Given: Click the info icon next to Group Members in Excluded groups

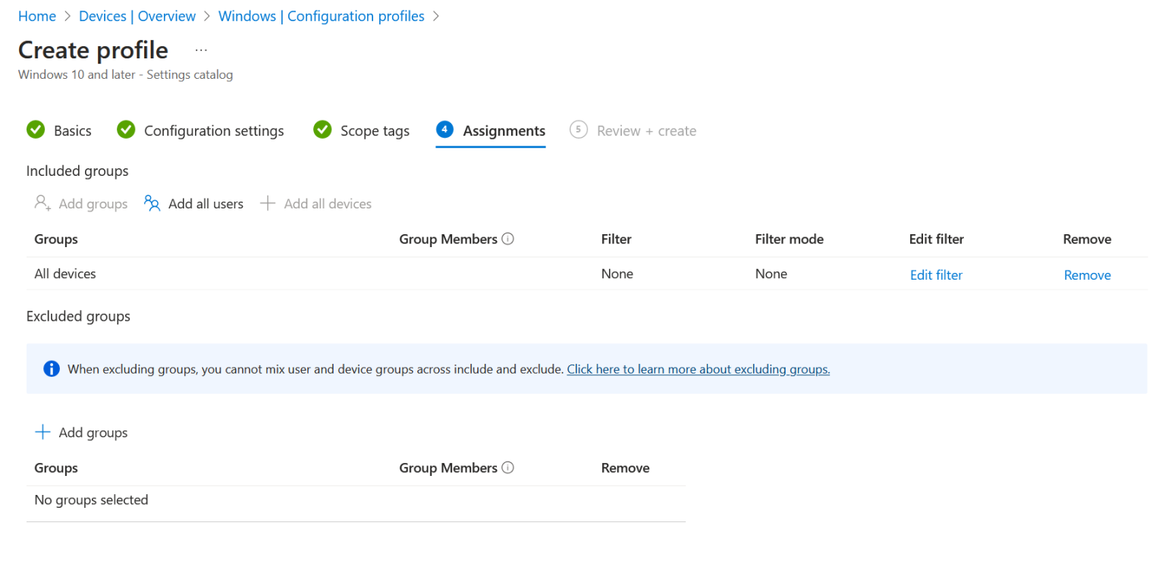Looking at the screenshot, I should (x=508, y=468).
